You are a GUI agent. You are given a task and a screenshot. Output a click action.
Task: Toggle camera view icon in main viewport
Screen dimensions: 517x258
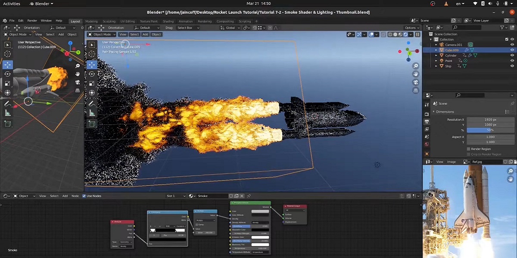pos(416,82)
